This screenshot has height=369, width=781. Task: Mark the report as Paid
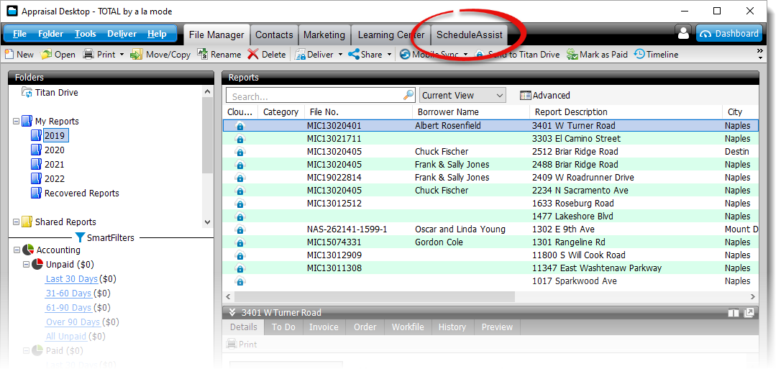(x=597, y=54)
